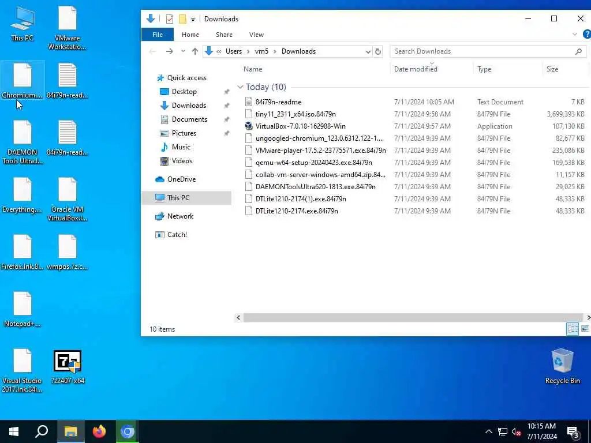
Task: Switch to the Home ribbon tab
Action: click(190, 35)
